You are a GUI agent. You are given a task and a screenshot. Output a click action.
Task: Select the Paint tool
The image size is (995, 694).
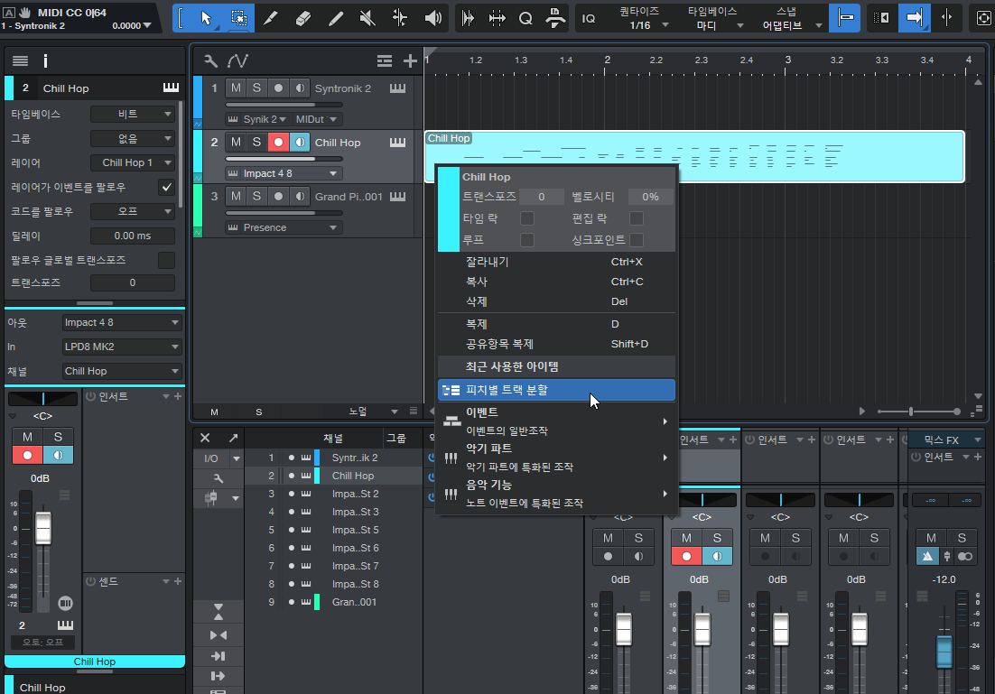tap(336, 18)
